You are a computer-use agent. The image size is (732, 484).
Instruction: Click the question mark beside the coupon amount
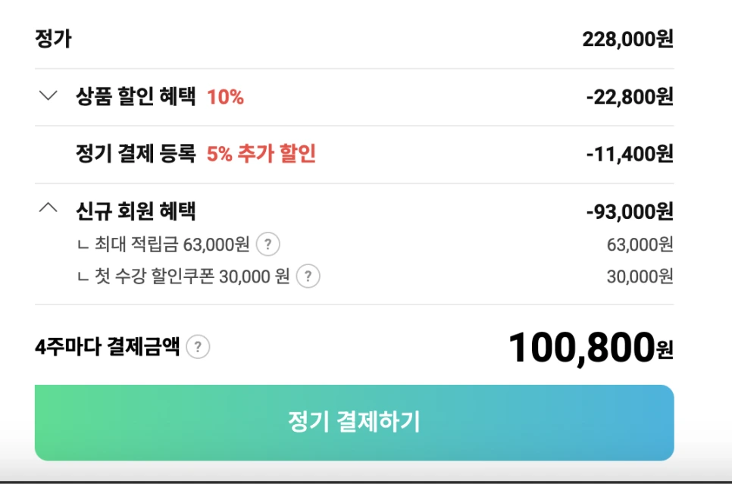pos(308,276)
